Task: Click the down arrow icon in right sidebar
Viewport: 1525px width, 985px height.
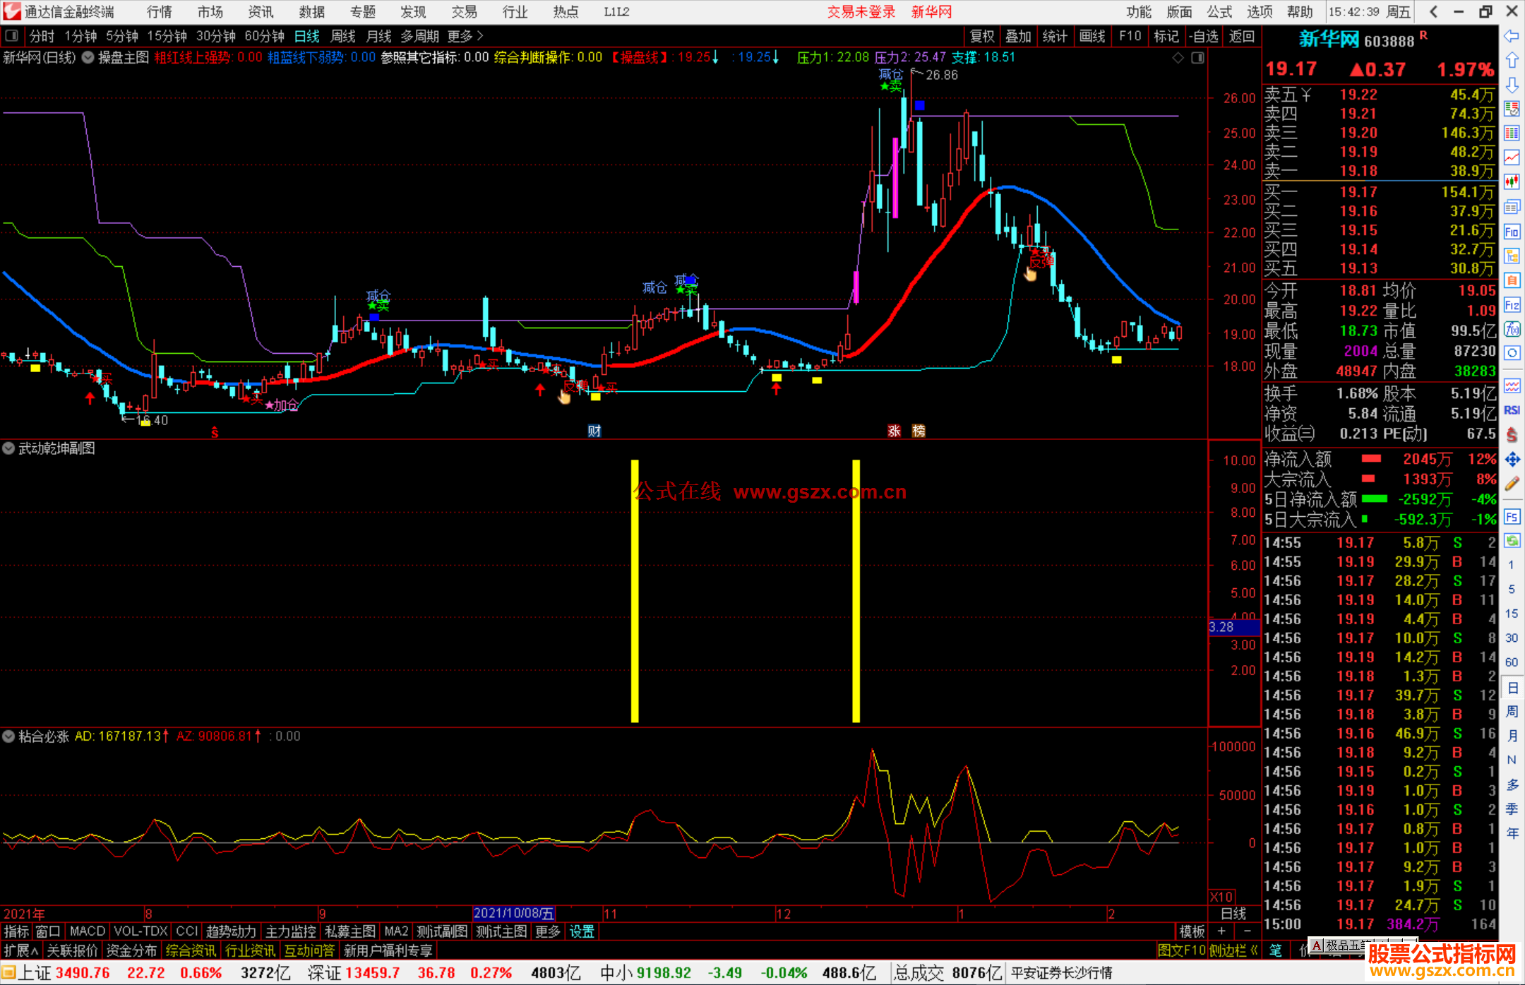Action: pos(1512,85)
